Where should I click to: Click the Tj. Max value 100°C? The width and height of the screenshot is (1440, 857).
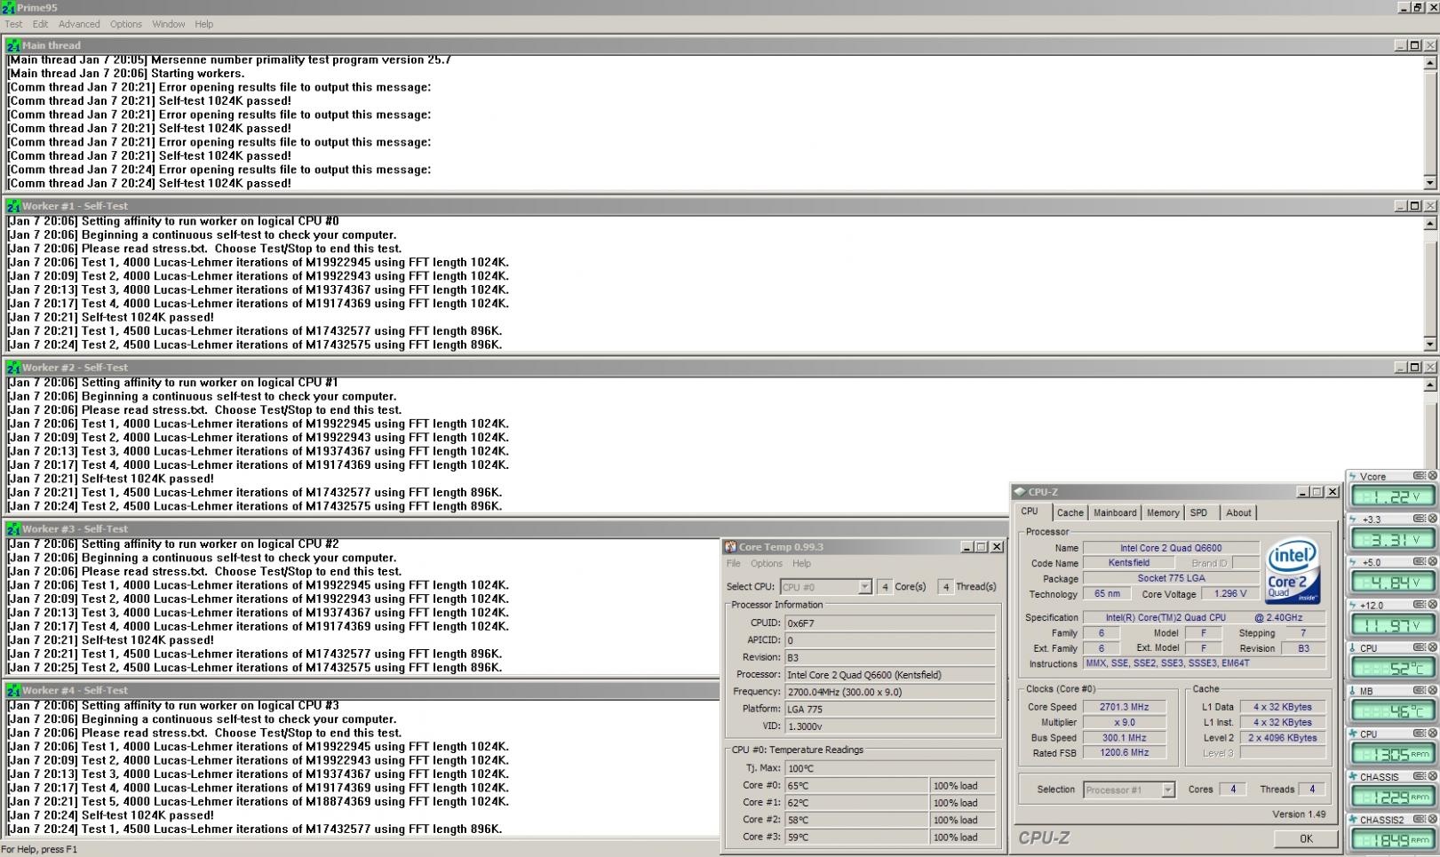click(x=889, y=768)
